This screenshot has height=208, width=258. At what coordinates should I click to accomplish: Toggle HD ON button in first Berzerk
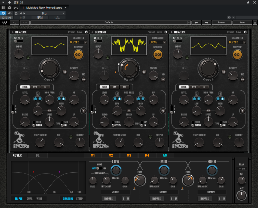pos(84,79)
